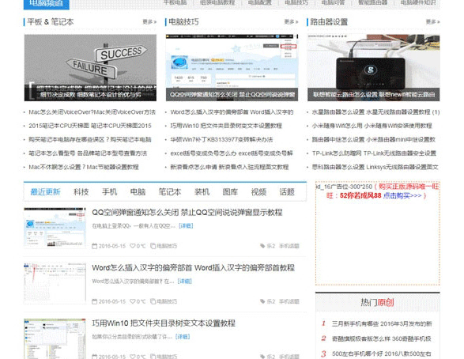Click the tag icon on Word偏旁部首 article row
464x359 pixels.
pyautogui.click(x=262, y=301)
